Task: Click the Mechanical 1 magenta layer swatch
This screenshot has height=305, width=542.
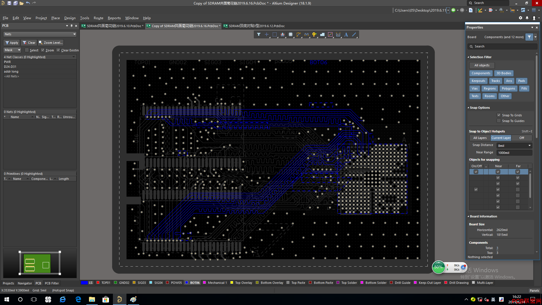Action: [204, 282]
